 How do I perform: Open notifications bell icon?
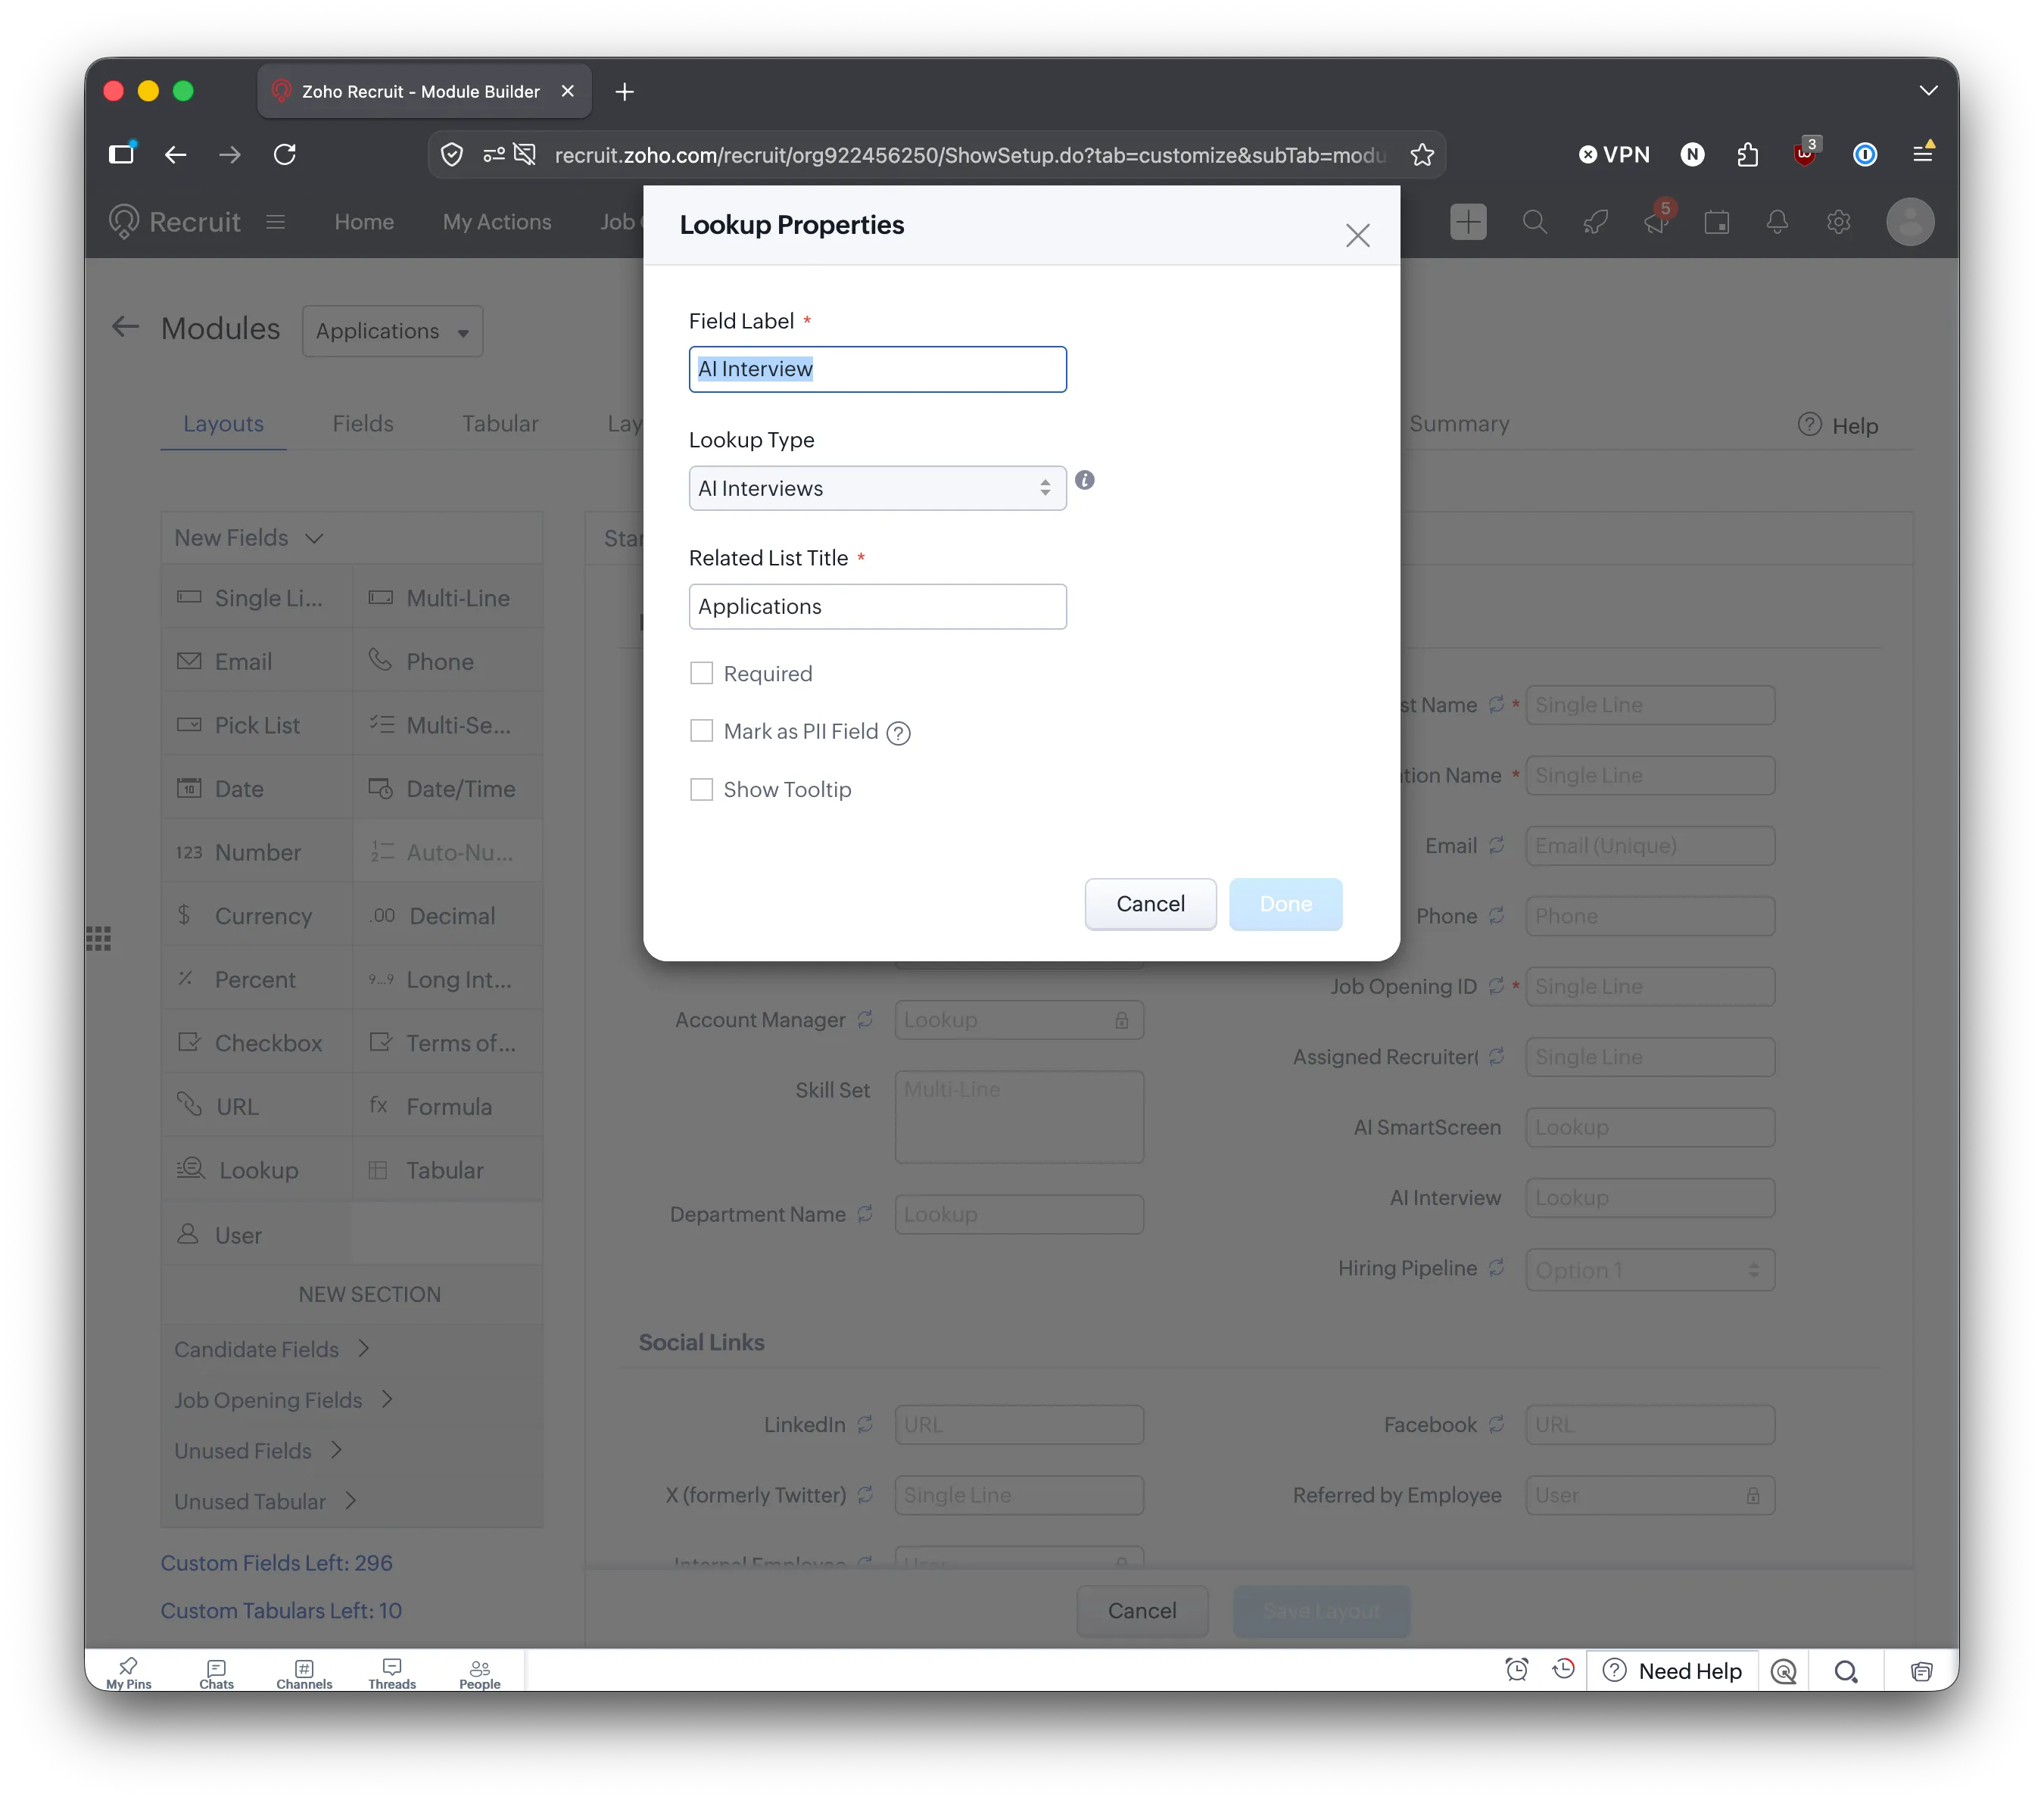pyautogui.click(x=1777, y=222)
